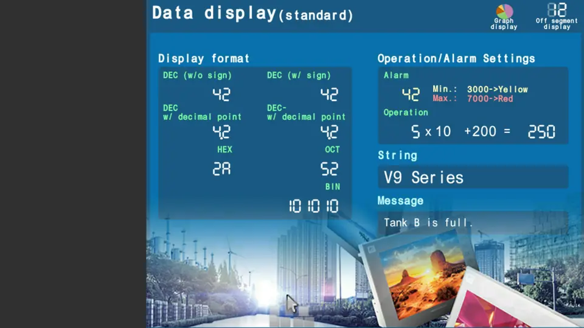Click the 'HEX' label
The image size is (584, 328).
(x=224, y=149)
